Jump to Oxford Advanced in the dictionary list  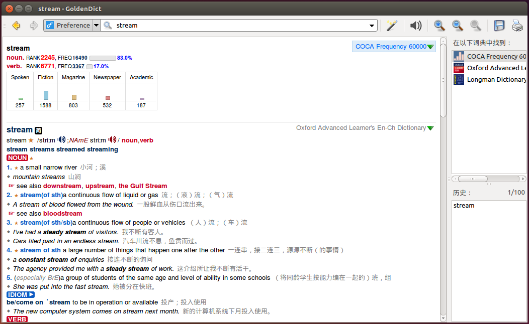click(489, 68)
